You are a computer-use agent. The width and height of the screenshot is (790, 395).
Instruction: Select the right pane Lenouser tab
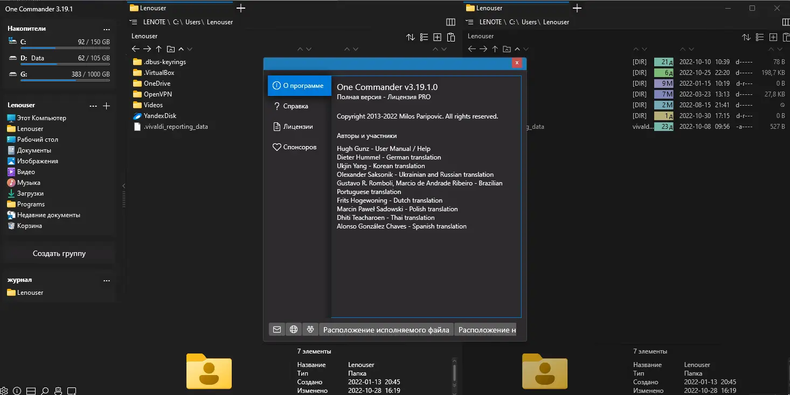516,8
